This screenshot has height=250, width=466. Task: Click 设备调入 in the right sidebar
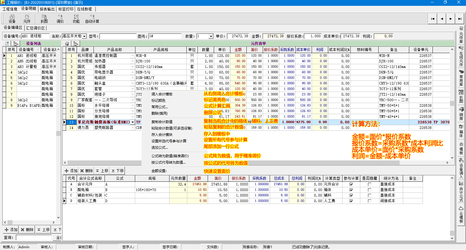[x=461, y=168]
